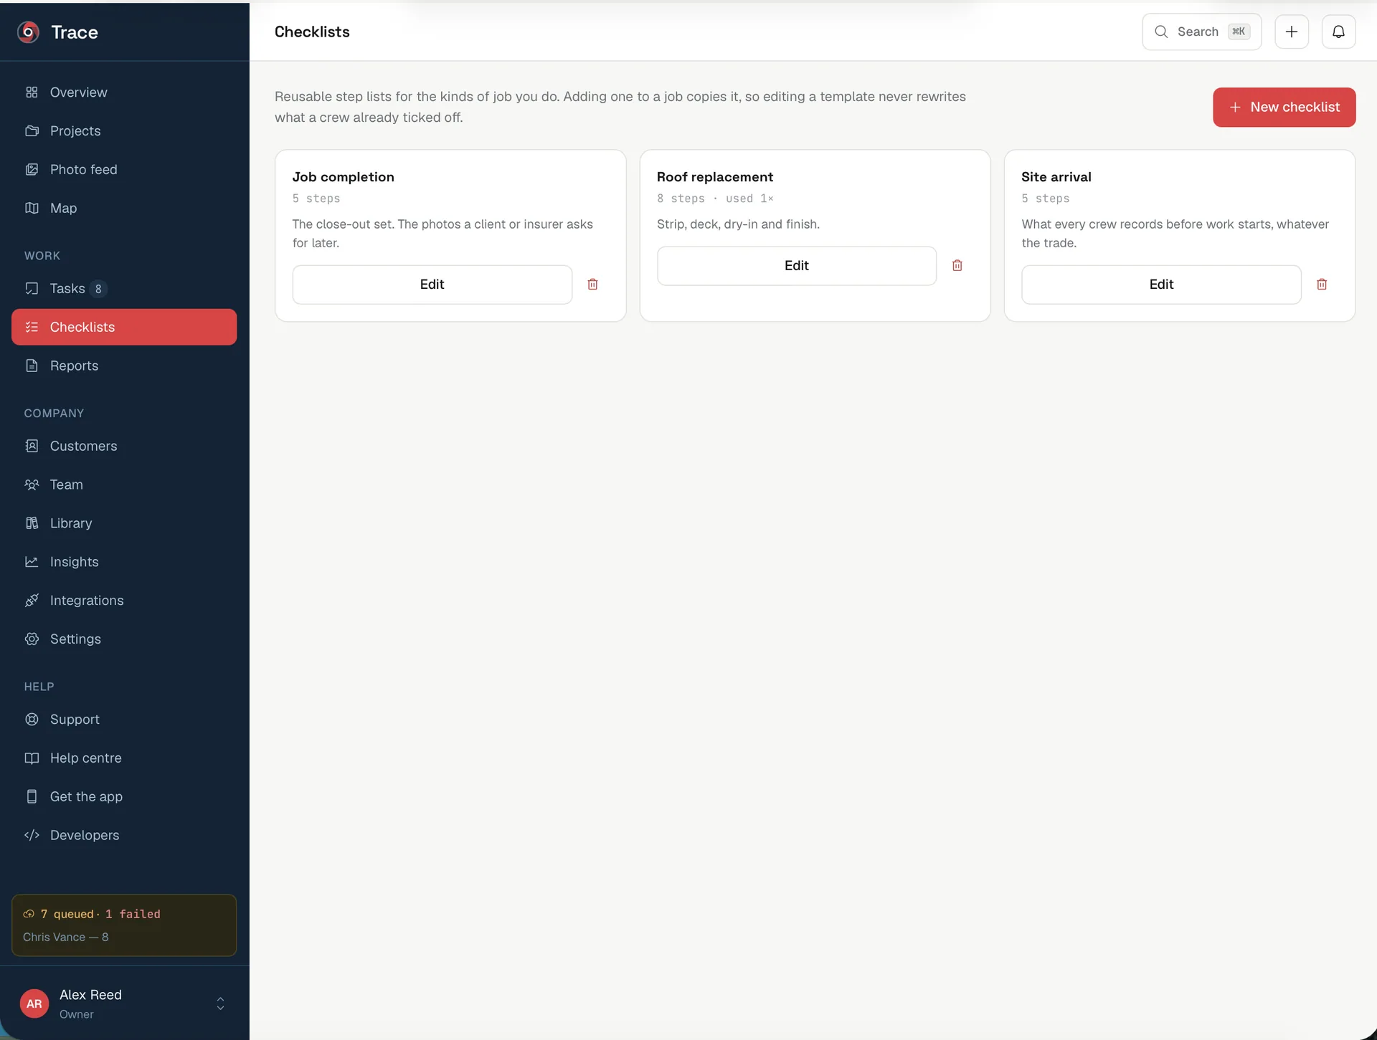Navigate to Customers
This screenshot has width=1377, height=1040.
pos(124,447)
